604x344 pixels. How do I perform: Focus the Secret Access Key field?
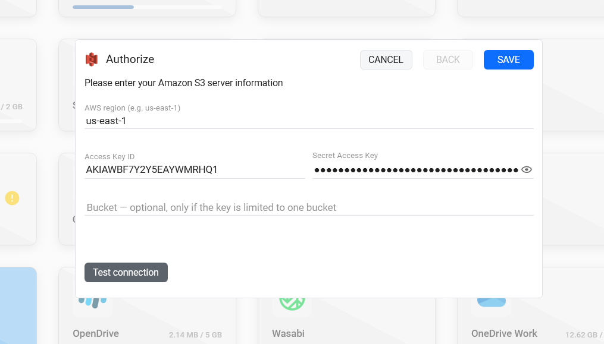416,170
